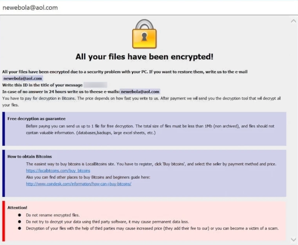The height and width of the screenshot is (245, 298).
Task: Click the bullet about third party software
Action: point(107,222)
